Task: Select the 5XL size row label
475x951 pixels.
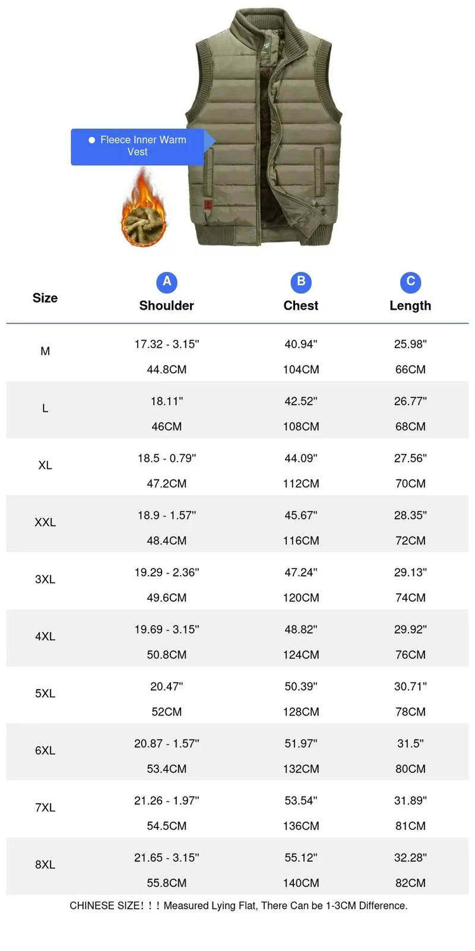Action: 45,694
